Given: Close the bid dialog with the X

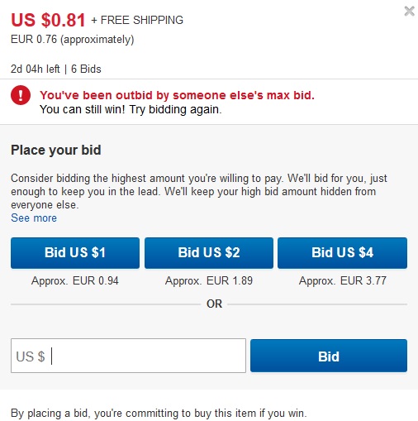Looking at the screenshot, I should pyautogui.click(x=409, y=12).
